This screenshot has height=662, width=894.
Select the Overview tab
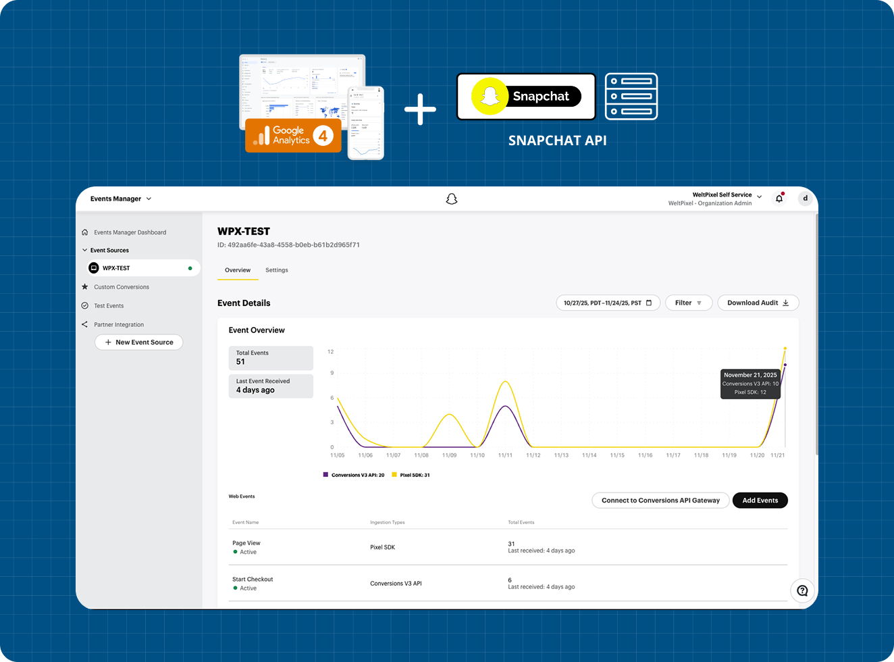point(238,270)
